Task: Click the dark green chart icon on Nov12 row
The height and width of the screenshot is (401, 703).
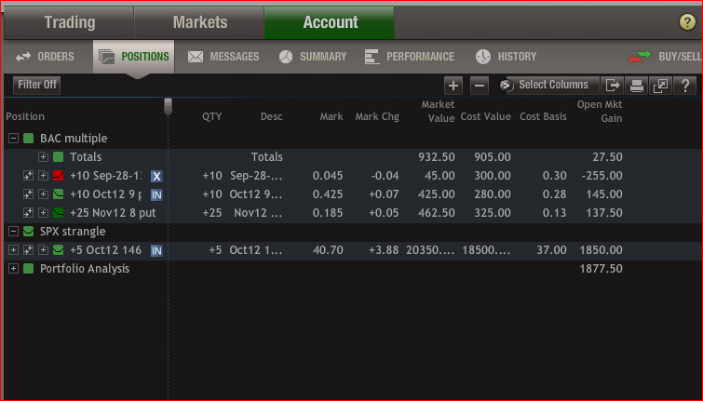Action: click(59, 213)
